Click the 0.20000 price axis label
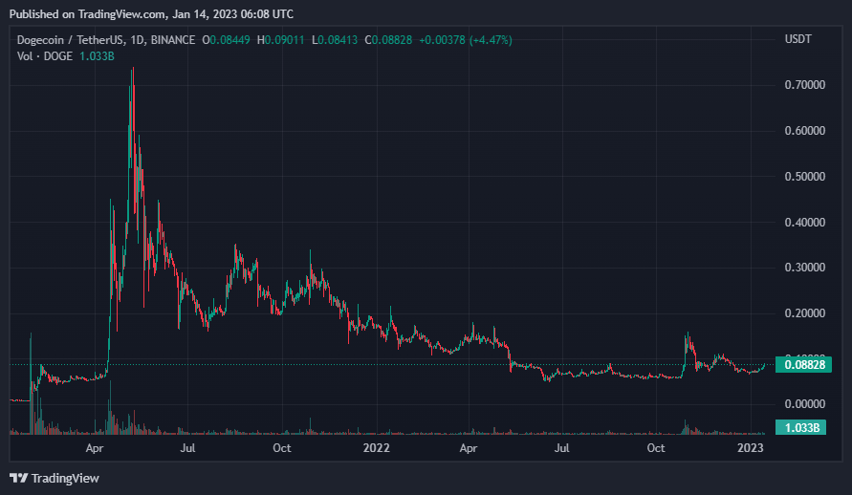Viewport: 852px width, 495px height. (805, 313)
